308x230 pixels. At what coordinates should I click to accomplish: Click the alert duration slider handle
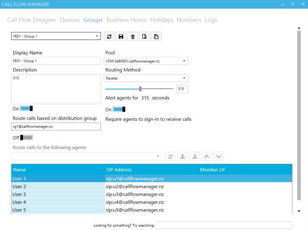click(140, 89)
